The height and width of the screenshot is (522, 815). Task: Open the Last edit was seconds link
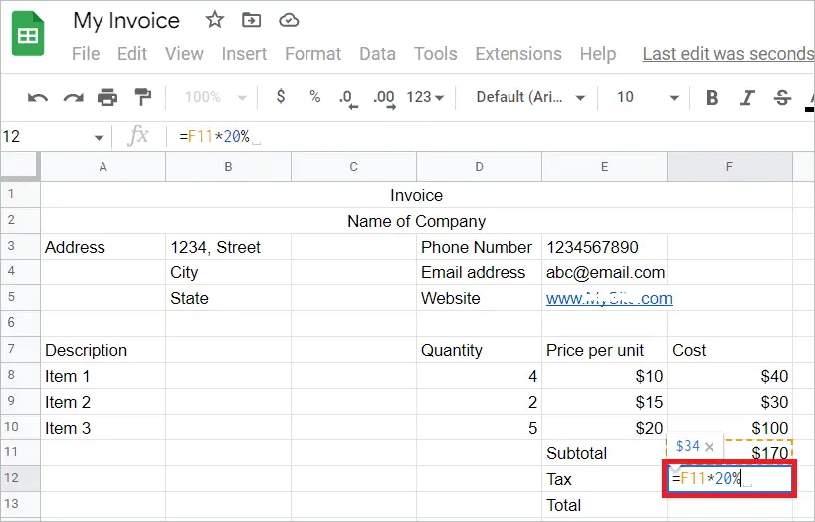tap(728, 54)
